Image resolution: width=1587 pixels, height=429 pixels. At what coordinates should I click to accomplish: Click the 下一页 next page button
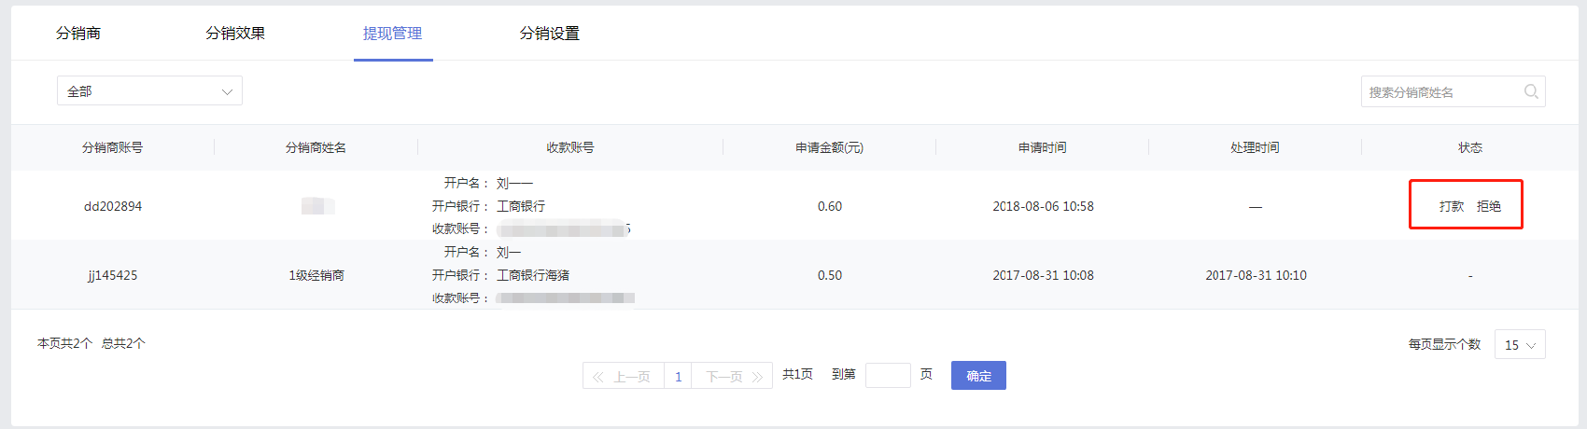(x=732, y=376)
